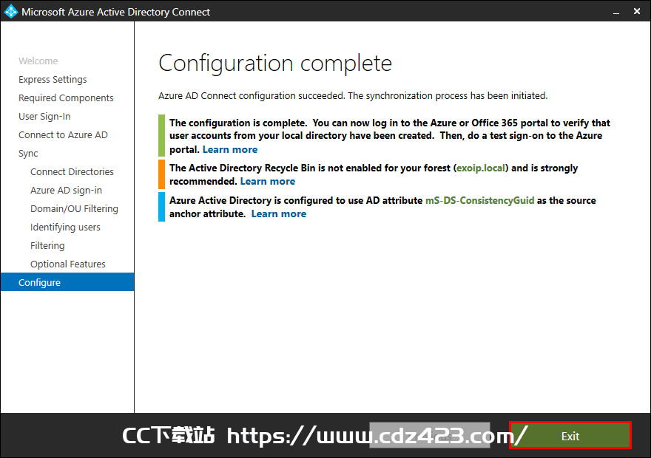Select Connect Directories sub-step
The width and height of the screenshot is (651, 458).
click(x=72, y=171)
